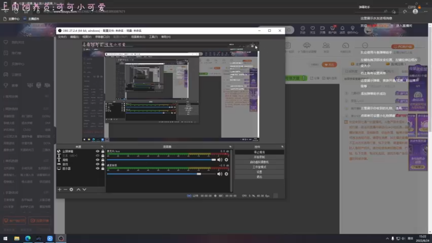Show hidden icons chevron in system tray
The width and height of the screenshot is (432, 243).
click(x=387, y=239)
